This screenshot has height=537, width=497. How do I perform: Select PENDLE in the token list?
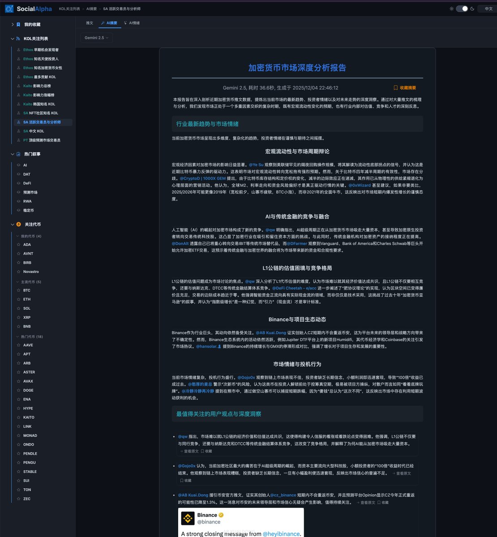30,454
